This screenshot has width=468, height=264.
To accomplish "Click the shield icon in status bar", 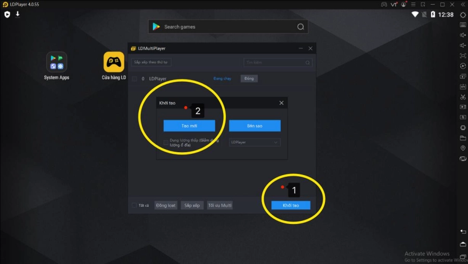I will click(x=7, y=15).
